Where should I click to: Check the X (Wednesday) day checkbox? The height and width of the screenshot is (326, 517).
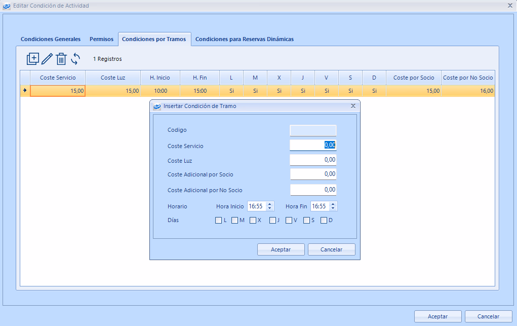(x=253, y=221)
